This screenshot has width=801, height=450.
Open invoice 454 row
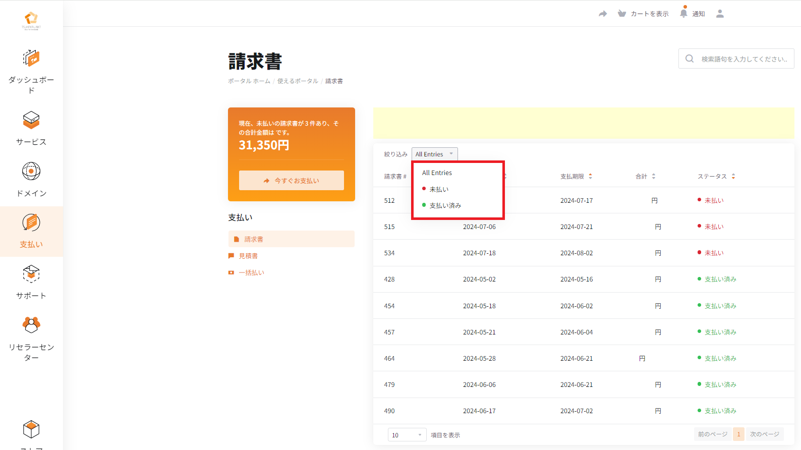(x=584, y=306)
